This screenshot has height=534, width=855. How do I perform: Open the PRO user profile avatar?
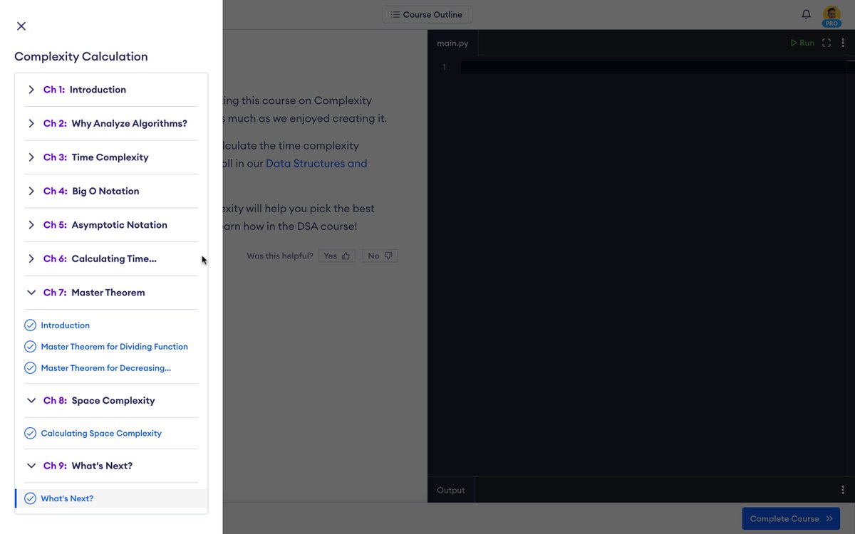(x=831, y=16)
